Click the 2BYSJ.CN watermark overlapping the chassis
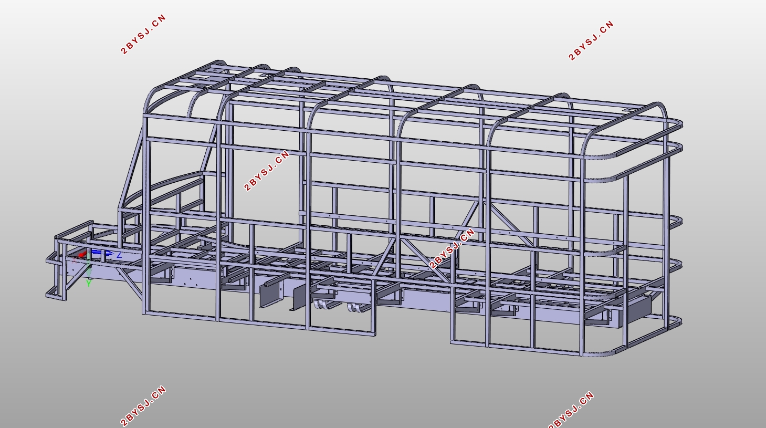The image size is (766, 428). tap(452, 248)
